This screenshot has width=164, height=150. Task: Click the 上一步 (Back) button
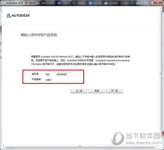coord(79,91)
